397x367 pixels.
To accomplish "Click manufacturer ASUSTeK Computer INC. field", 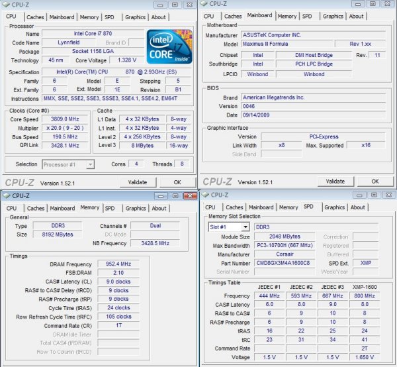I will tap(313, 35).
